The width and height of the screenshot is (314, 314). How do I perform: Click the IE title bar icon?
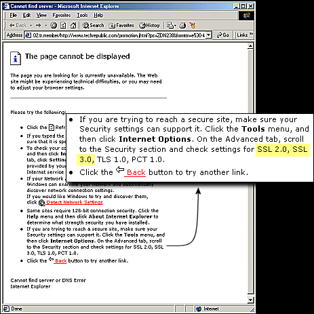pos(6,6)
